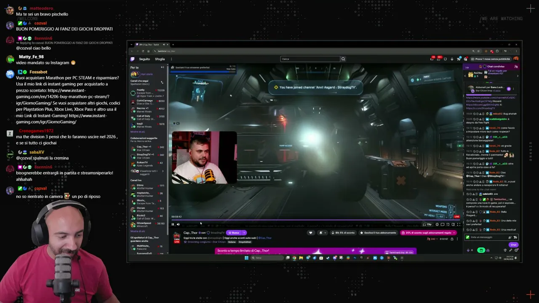Collapse the Per te sidebar

coord(163,67)
